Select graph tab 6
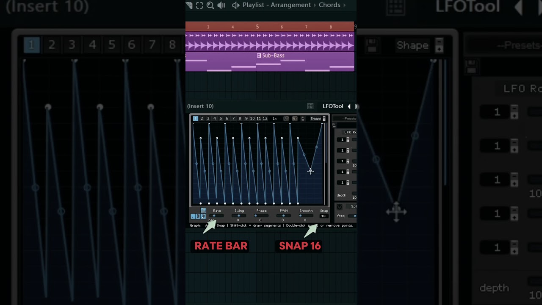This screenshot has height=305, width=542. pyautogui.click(x=227, y=119)
